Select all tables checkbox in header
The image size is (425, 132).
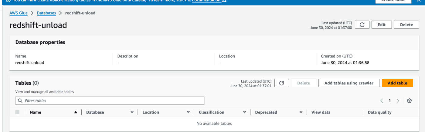[x=17, y=112]
